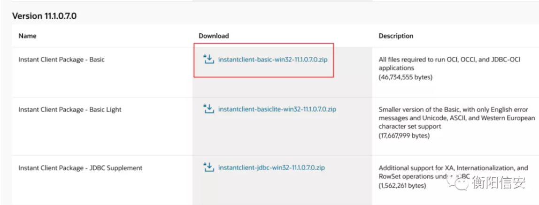This screenshot has height=205, width=539.
Task: Open the instantclient-basiclite-win32-11.1.0.7.0.zip link
Action: pos(277,110)
